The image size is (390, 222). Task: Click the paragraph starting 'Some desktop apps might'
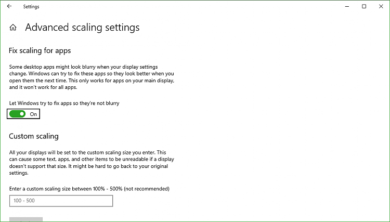(92, 77)
